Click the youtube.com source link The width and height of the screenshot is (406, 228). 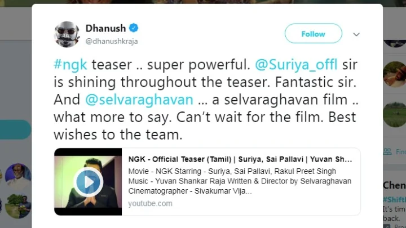(150, 203)
